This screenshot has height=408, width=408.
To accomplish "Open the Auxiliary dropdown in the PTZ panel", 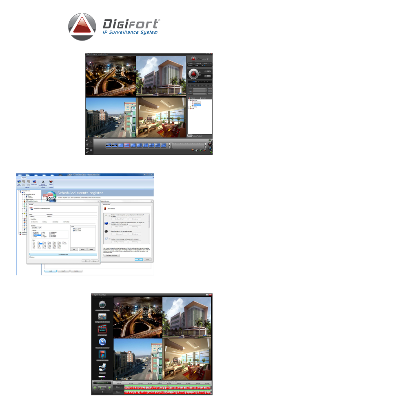I will 200,94.
